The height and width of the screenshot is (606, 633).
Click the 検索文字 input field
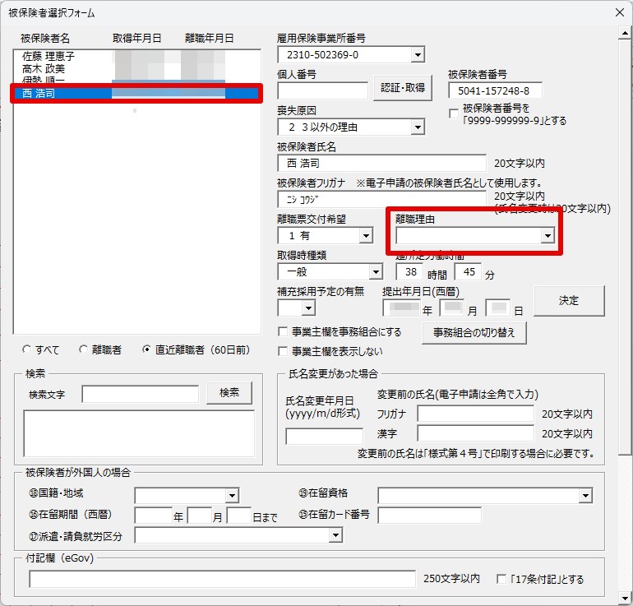point(140,394)
